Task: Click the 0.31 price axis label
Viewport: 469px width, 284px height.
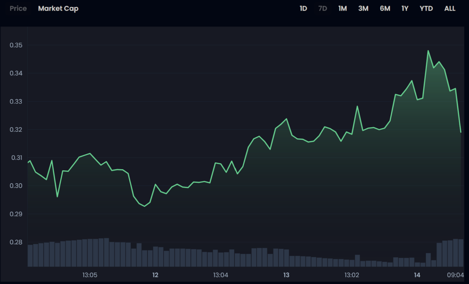Action: click(x=16, y=158)
